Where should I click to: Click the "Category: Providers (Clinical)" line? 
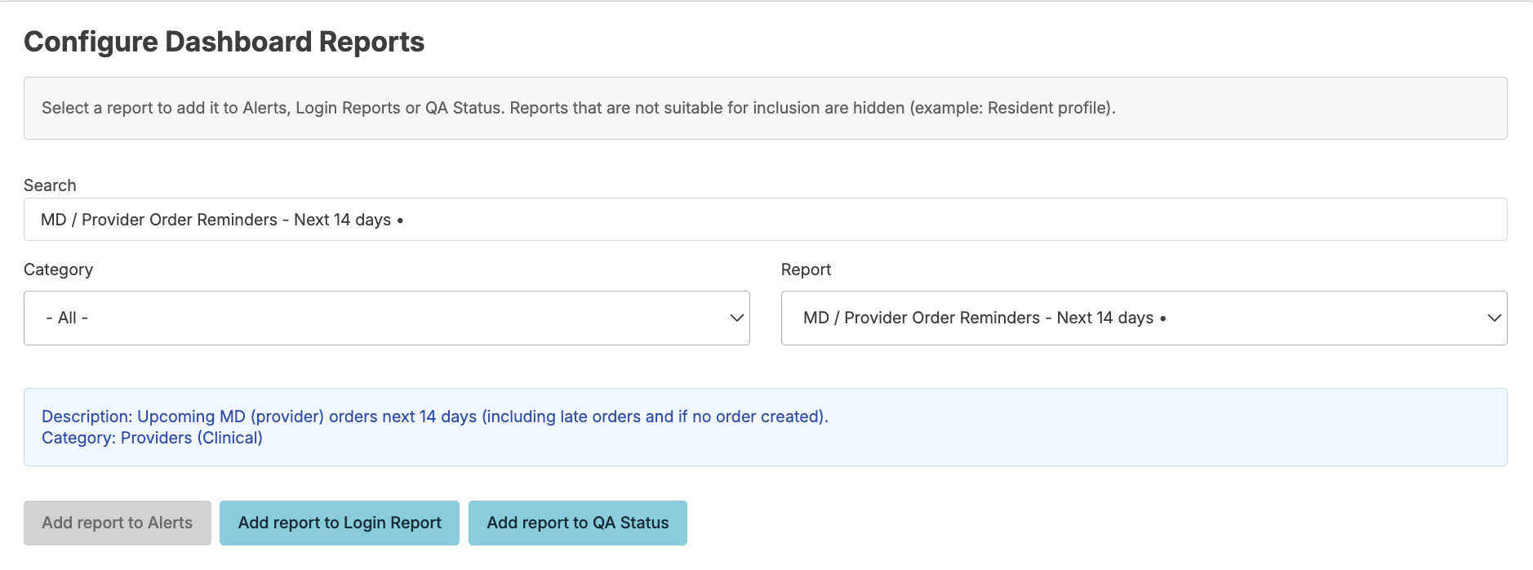coord(152,438)
